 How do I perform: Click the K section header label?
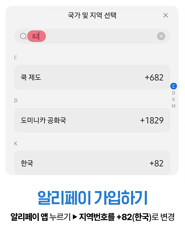point(16,144)
